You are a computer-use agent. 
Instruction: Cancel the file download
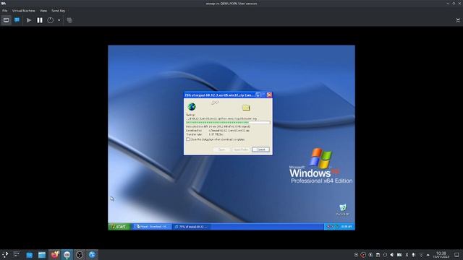click(x=260, y=149)
